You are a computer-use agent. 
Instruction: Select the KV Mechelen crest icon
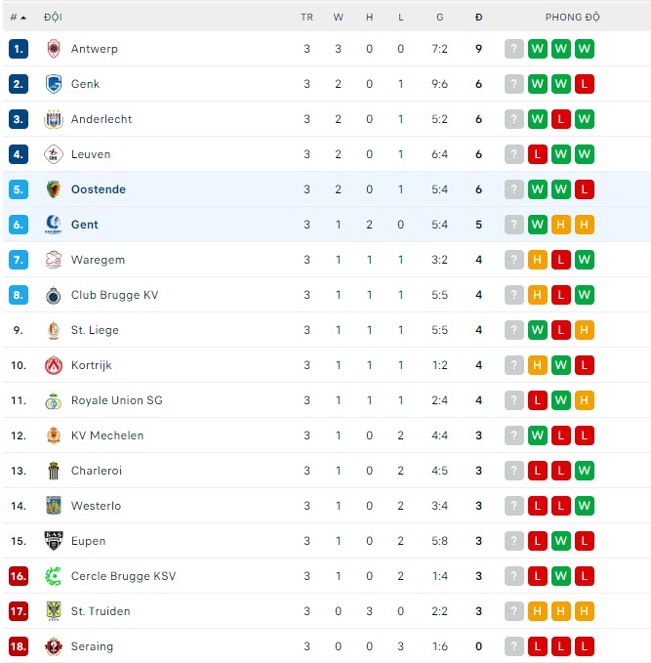click(x=54, y=435)
